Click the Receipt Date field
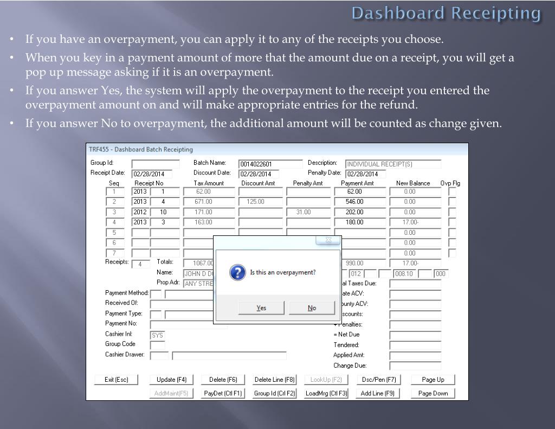Screen dimensions: 555x429 (x=152, y=174)
